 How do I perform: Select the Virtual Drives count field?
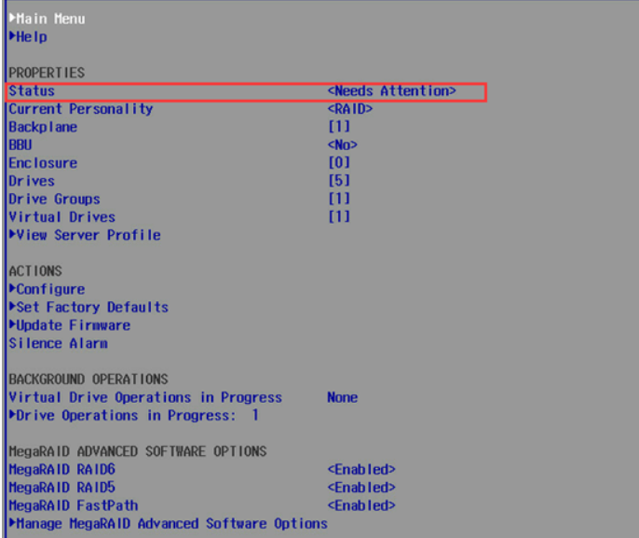coord(339,217)
